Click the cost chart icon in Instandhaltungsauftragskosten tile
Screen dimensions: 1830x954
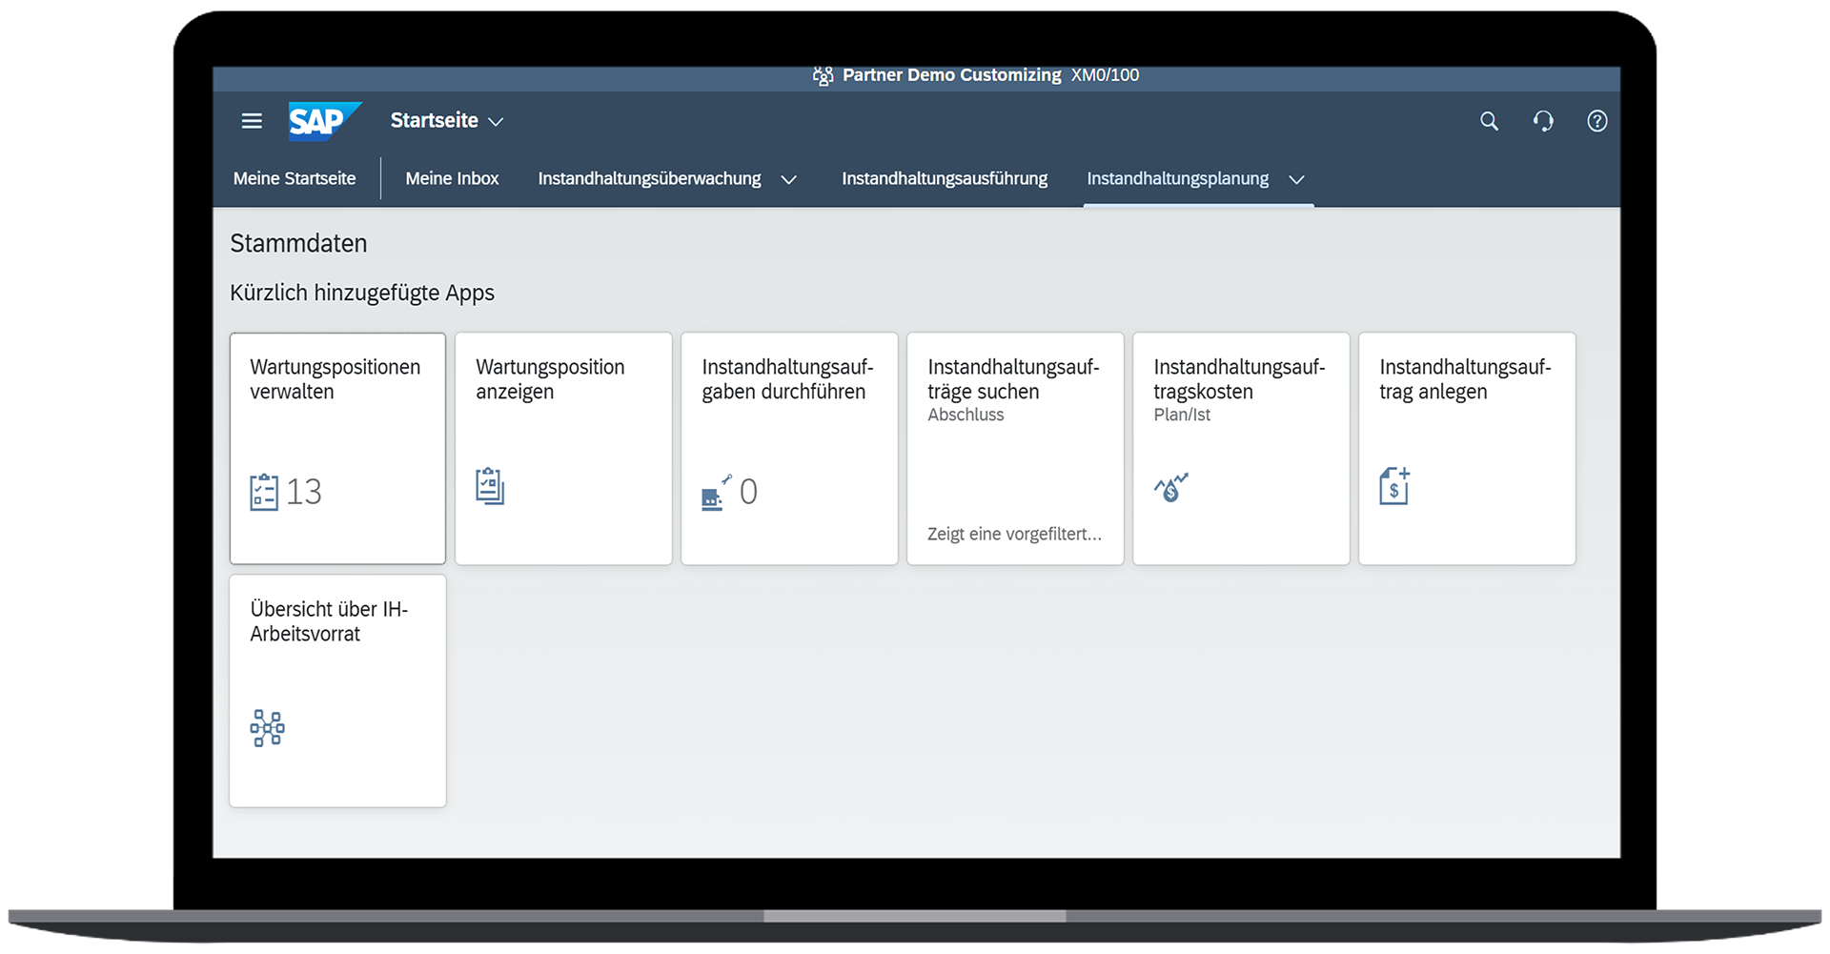click(1171, 487)
